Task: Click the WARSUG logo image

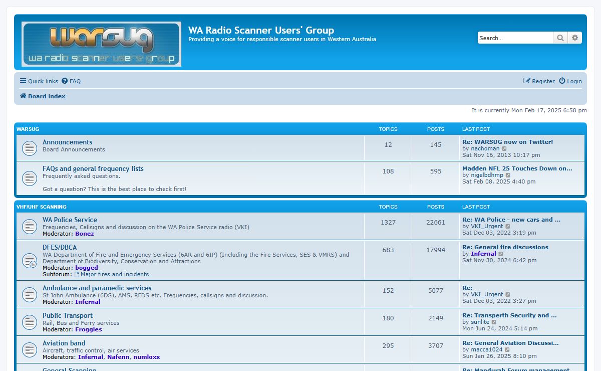Action: pyautogui.click(x=101, y=44)
